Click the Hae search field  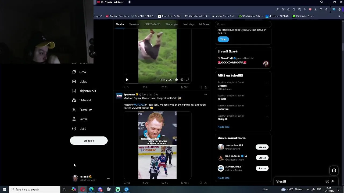[243, 24]
